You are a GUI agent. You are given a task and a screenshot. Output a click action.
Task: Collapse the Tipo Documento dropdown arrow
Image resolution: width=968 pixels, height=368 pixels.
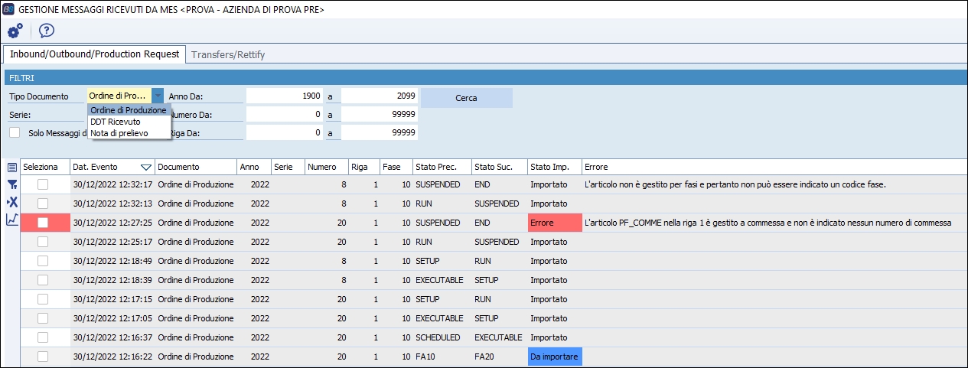click(x=158, y=96)
